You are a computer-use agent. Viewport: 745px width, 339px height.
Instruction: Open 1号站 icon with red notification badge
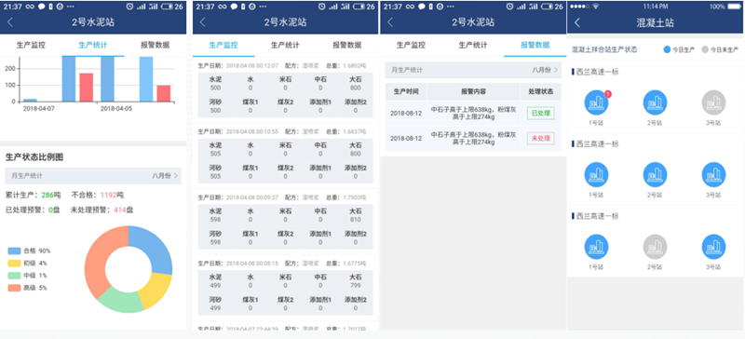pyautogui.click(x=596, y=102)
